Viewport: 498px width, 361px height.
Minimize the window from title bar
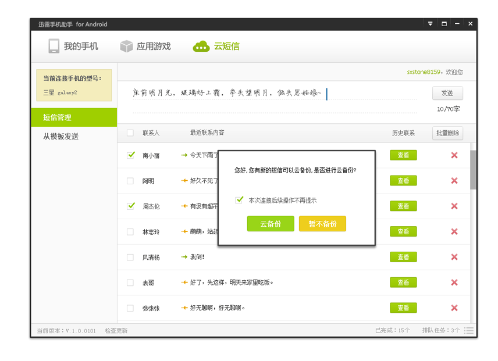click(x=457, y=24)
